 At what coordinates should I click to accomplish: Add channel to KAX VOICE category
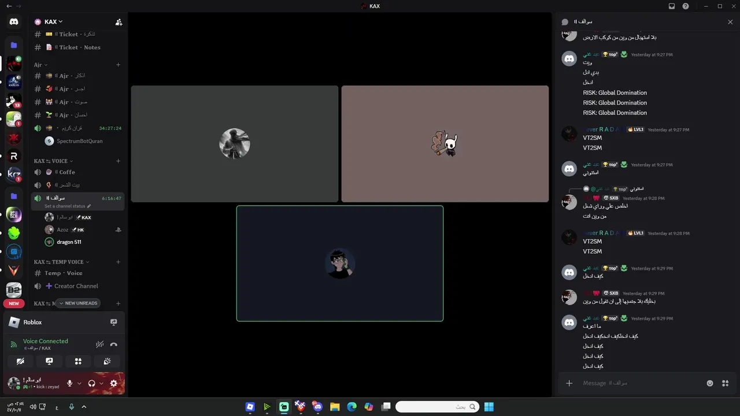(118, 161)
